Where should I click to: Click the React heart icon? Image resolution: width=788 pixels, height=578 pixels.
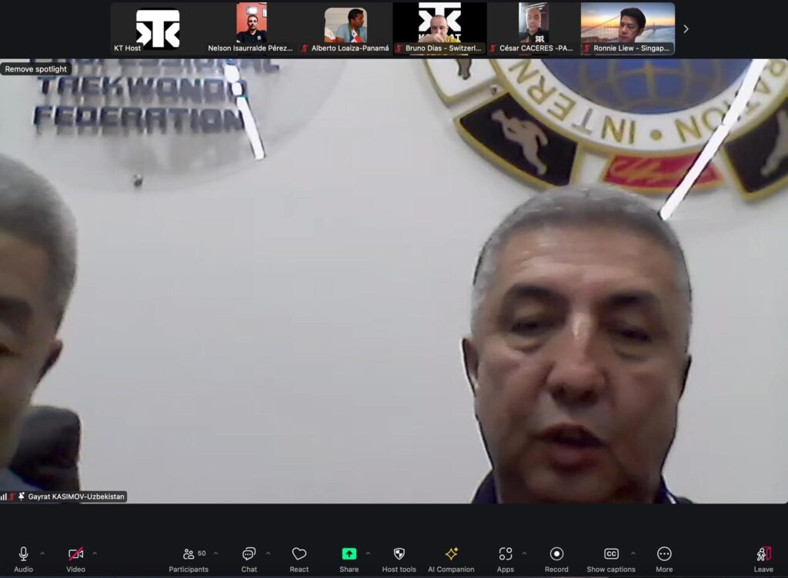click(x=299, y=554)
